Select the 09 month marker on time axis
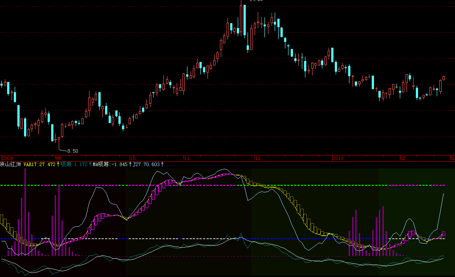The height and width of the screenshot is (277, 455). coord(57,158)
